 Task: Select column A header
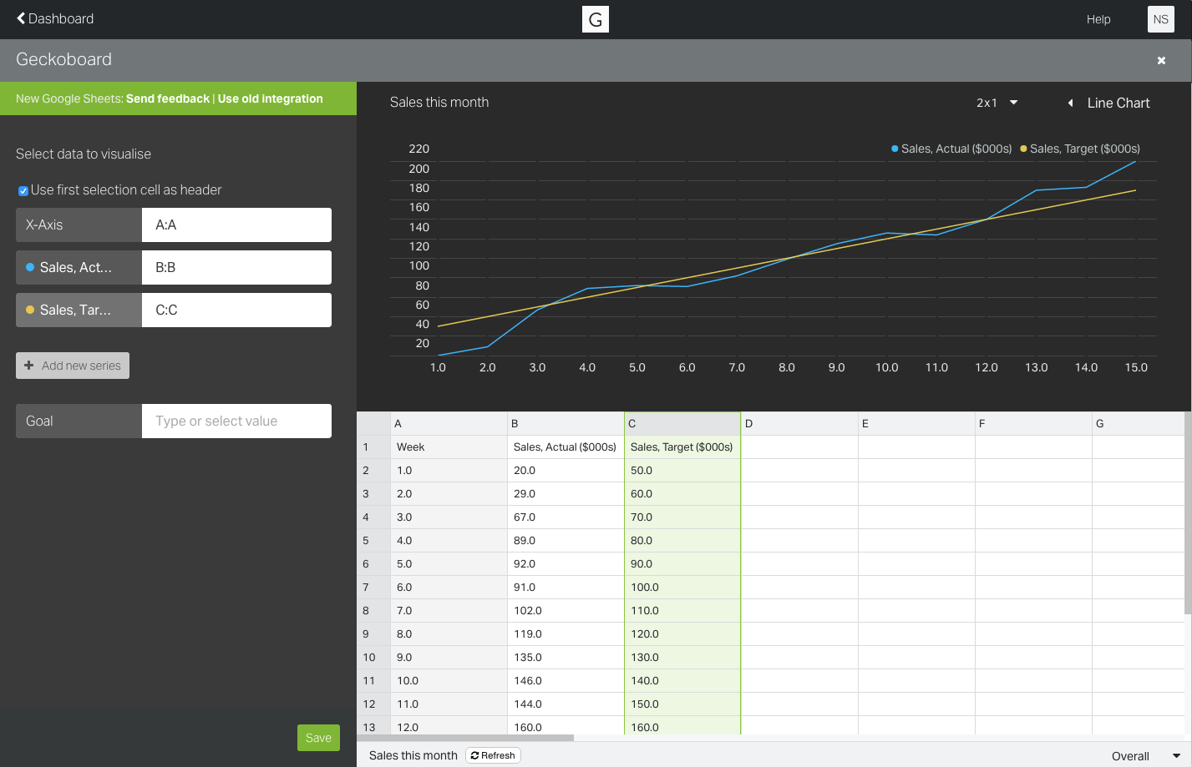click(449, 424)
